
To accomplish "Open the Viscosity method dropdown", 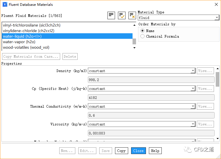I will (x=193, y=124).
